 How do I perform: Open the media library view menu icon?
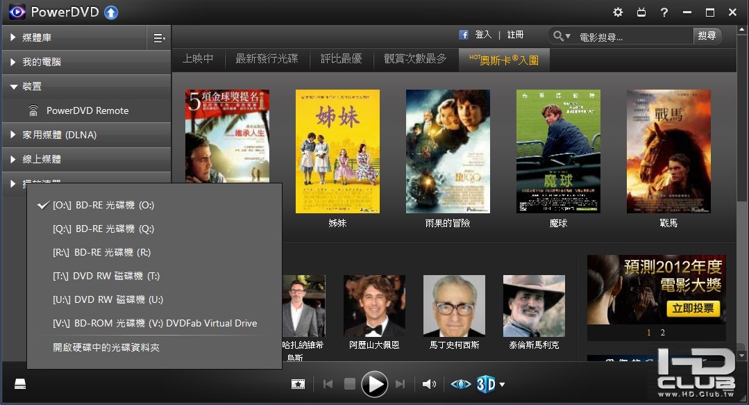coord(159,38)
